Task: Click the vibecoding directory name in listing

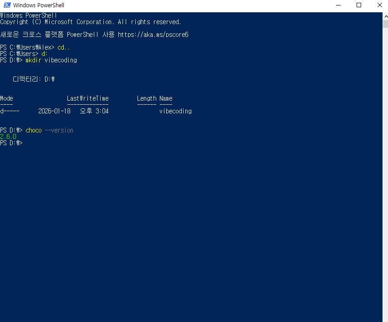Action: coord(175,111)
